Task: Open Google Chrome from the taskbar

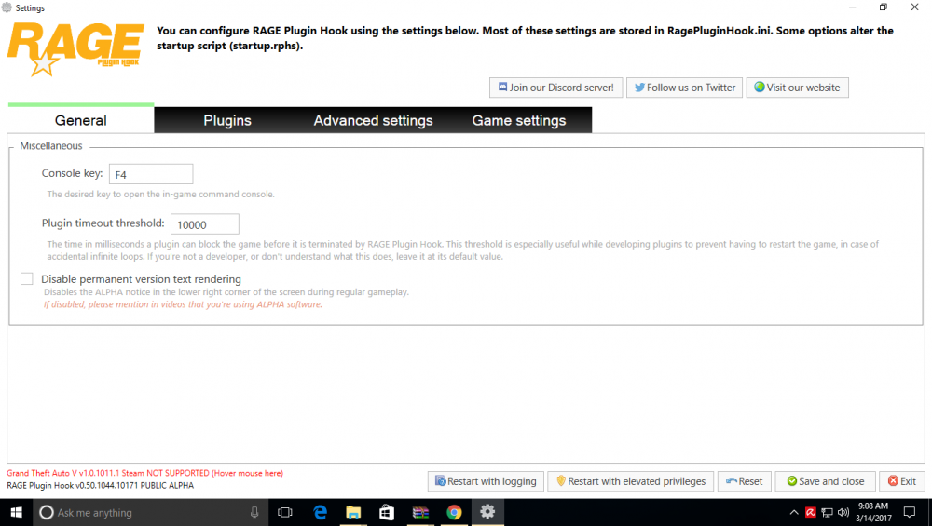Action: coord(454,512)
